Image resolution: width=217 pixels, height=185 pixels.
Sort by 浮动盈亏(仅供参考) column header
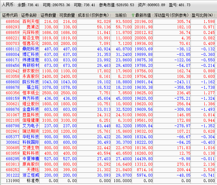coord(171,15)
